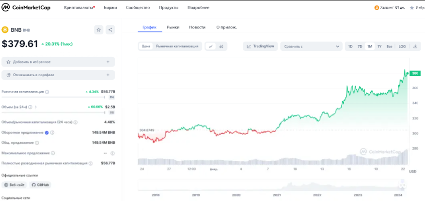425x201 pixels.
Task: Open Подробнее menu
Action: (x=198, y=8)
